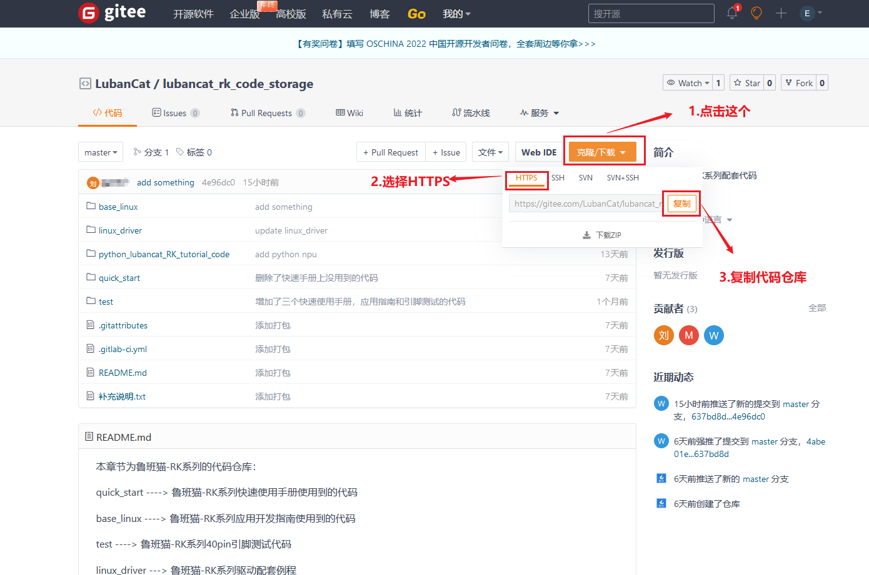Switch to the 统计 tab
Screen dimensions: 869x575
coord(408,113)
